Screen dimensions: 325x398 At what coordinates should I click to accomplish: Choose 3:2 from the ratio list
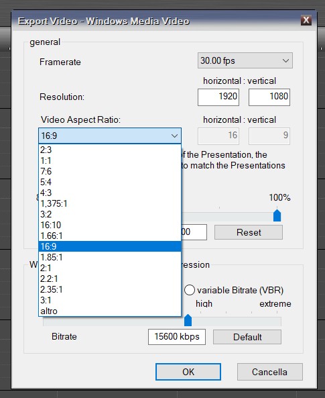[x=110, y=214]
